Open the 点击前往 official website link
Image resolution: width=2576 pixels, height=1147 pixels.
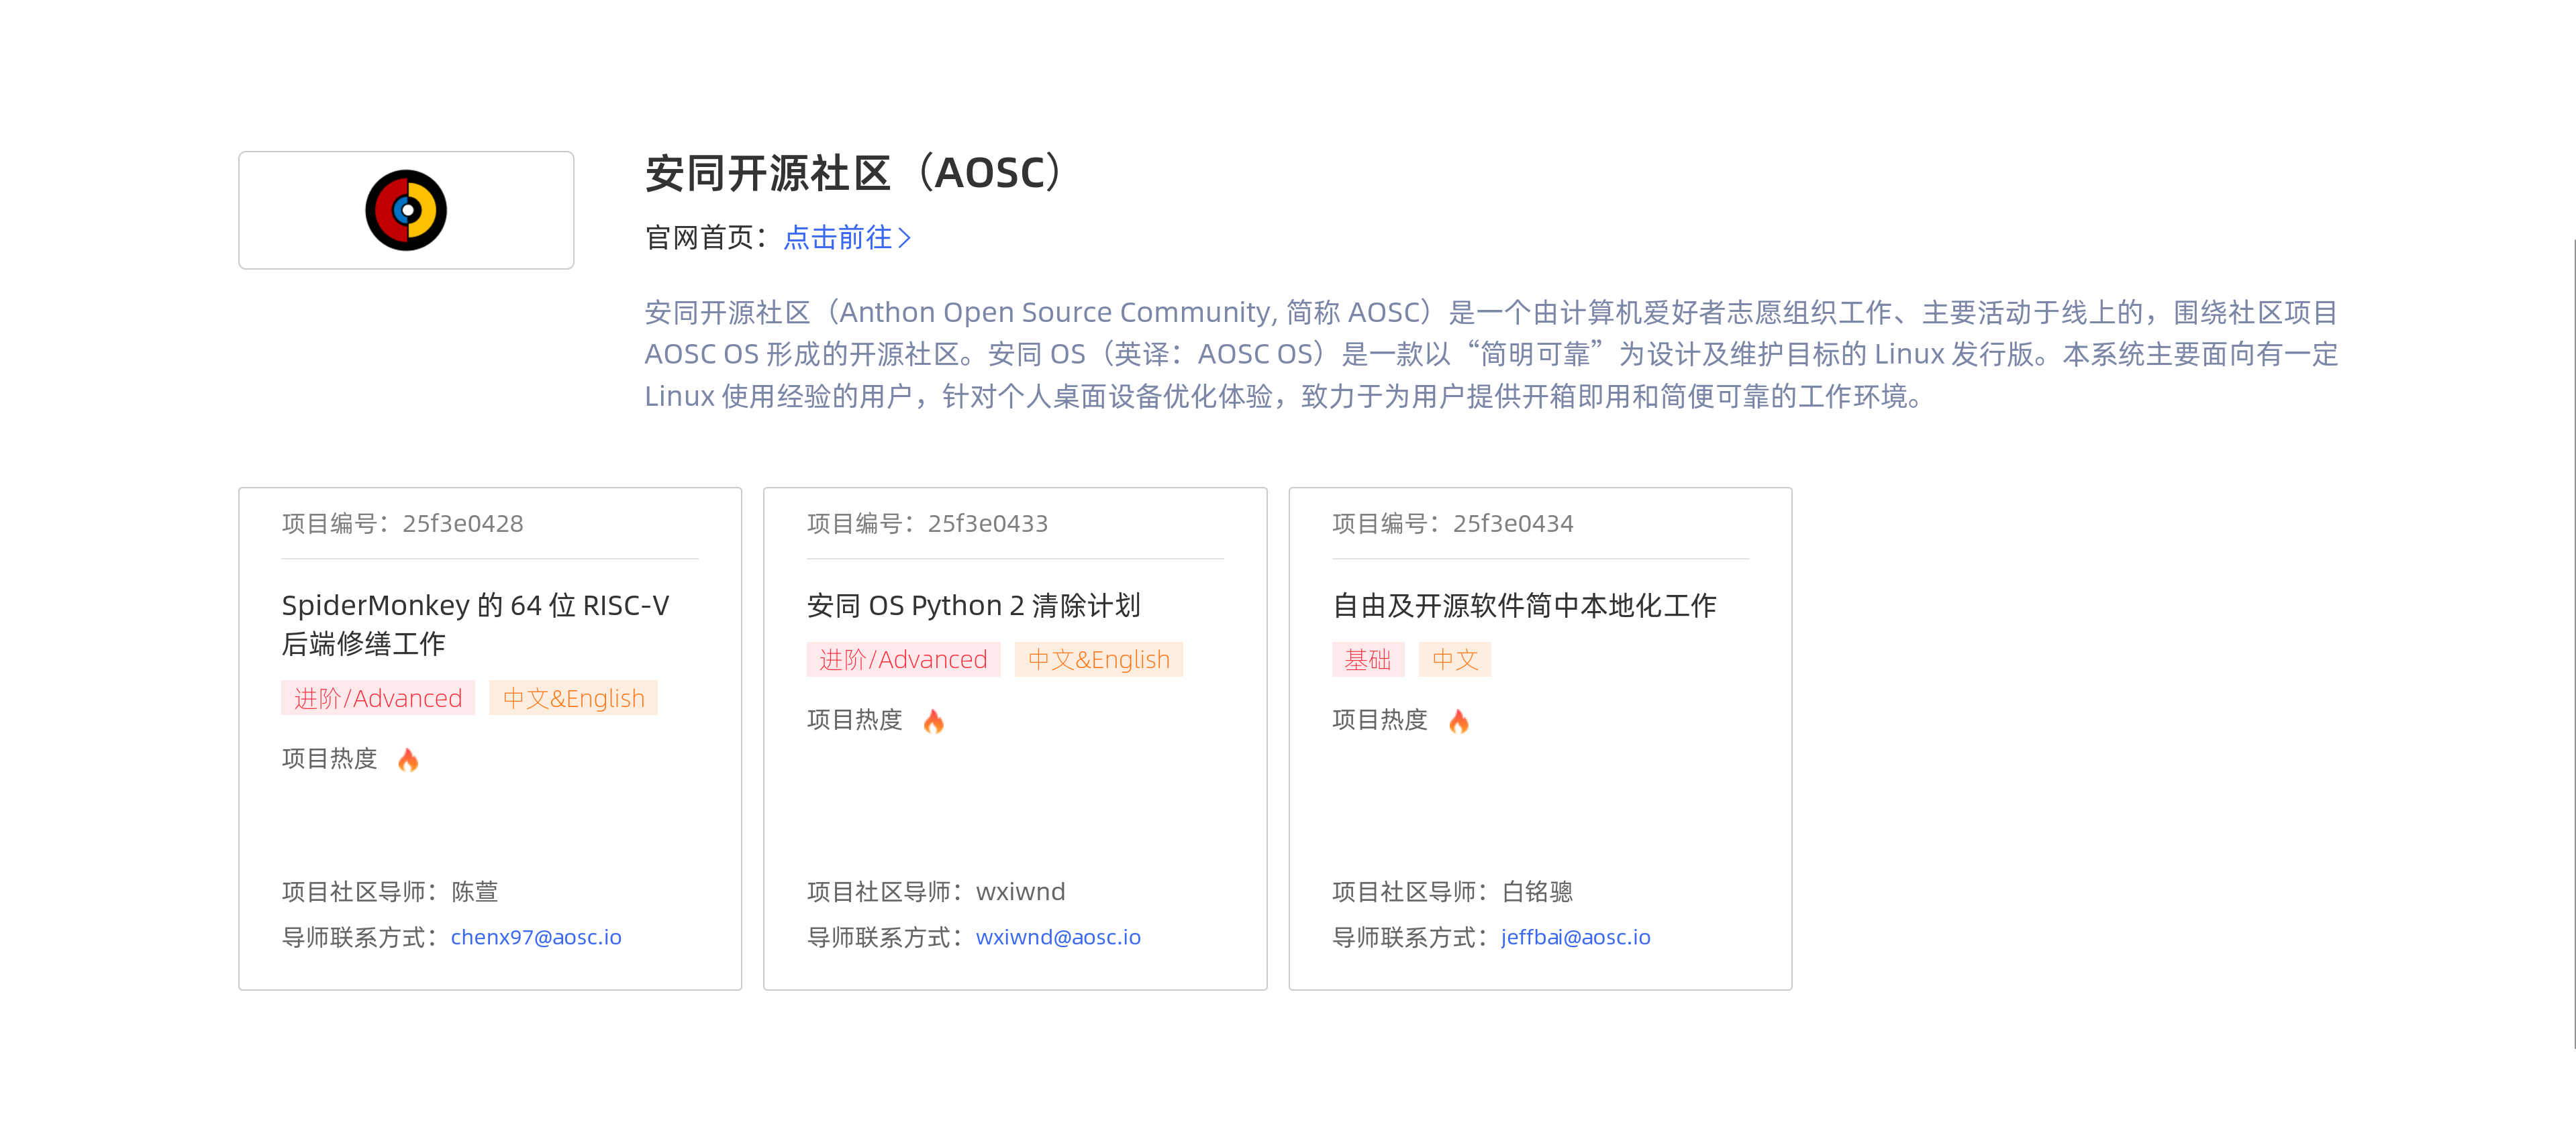coord(837,238)
